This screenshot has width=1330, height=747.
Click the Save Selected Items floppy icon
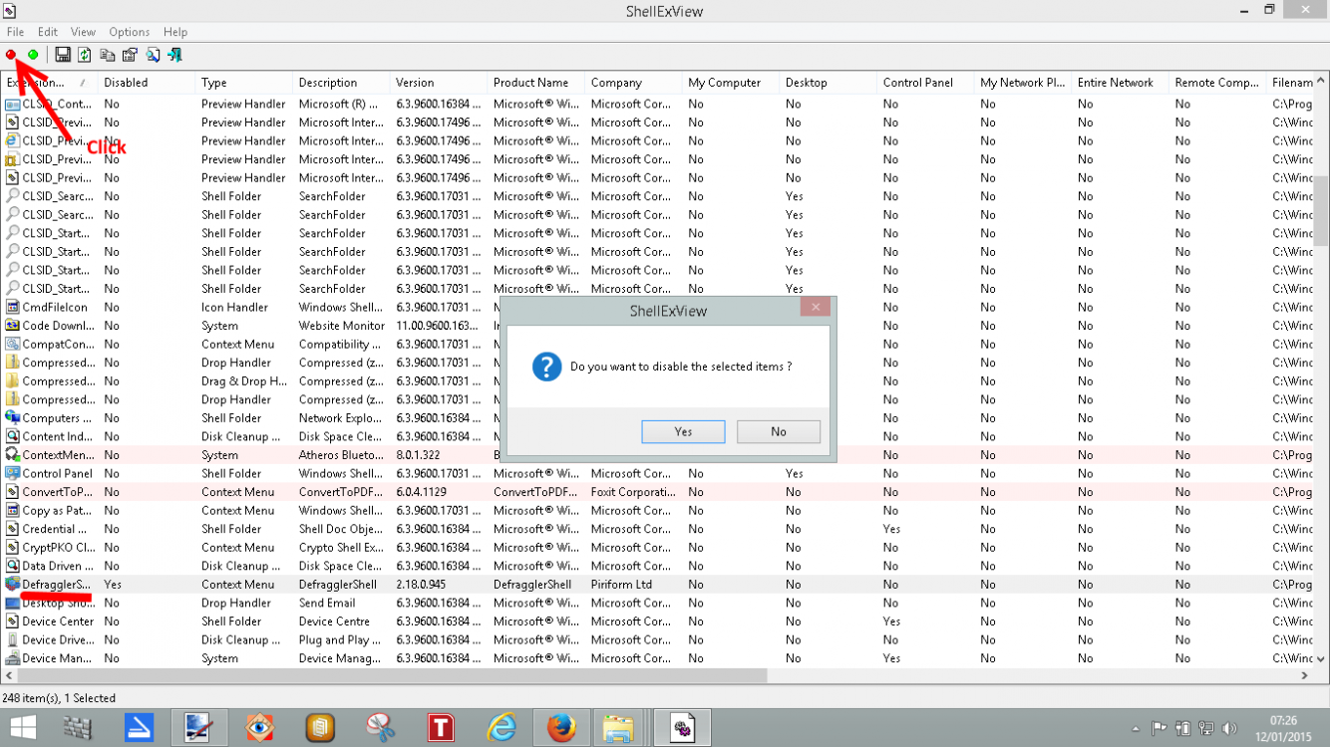[x=63, y=55]
